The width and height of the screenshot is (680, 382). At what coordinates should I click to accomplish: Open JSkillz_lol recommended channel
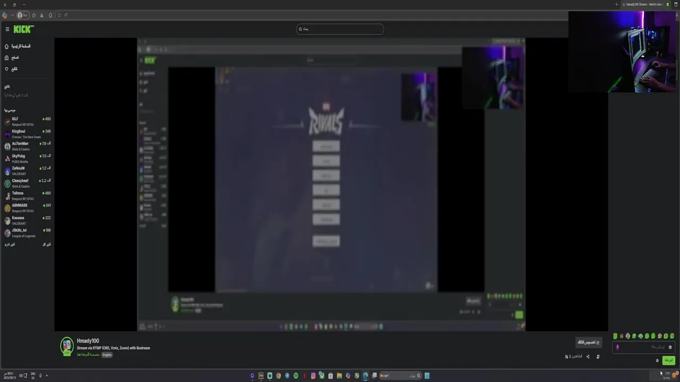[28, 233]
